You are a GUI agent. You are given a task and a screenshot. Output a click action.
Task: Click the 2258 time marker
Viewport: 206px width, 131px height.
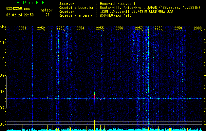159,28
